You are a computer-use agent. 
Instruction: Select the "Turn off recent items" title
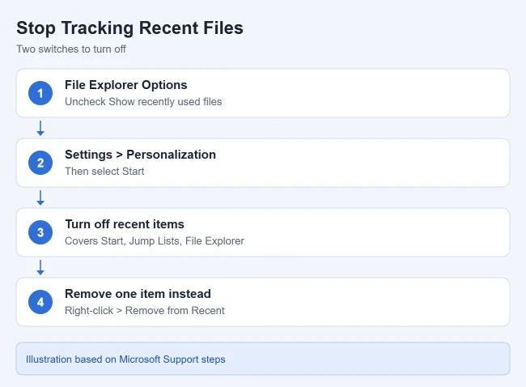point(125,224)
